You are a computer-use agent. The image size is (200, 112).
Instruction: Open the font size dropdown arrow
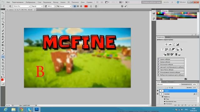(55, 6)
